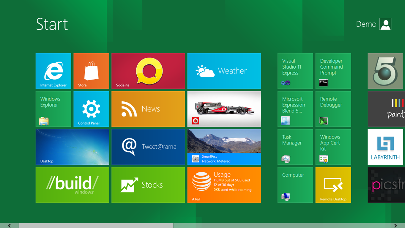Launch Visual Studio 11 Express

(295, 71)
